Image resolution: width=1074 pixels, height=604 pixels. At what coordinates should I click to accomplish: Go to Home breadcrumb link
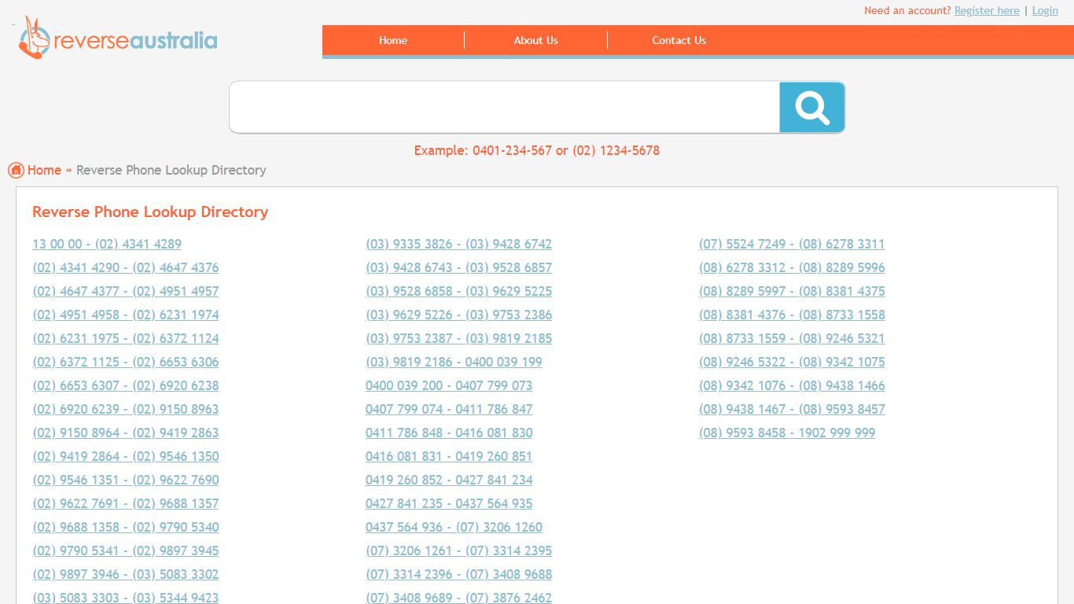pos(44,170)
